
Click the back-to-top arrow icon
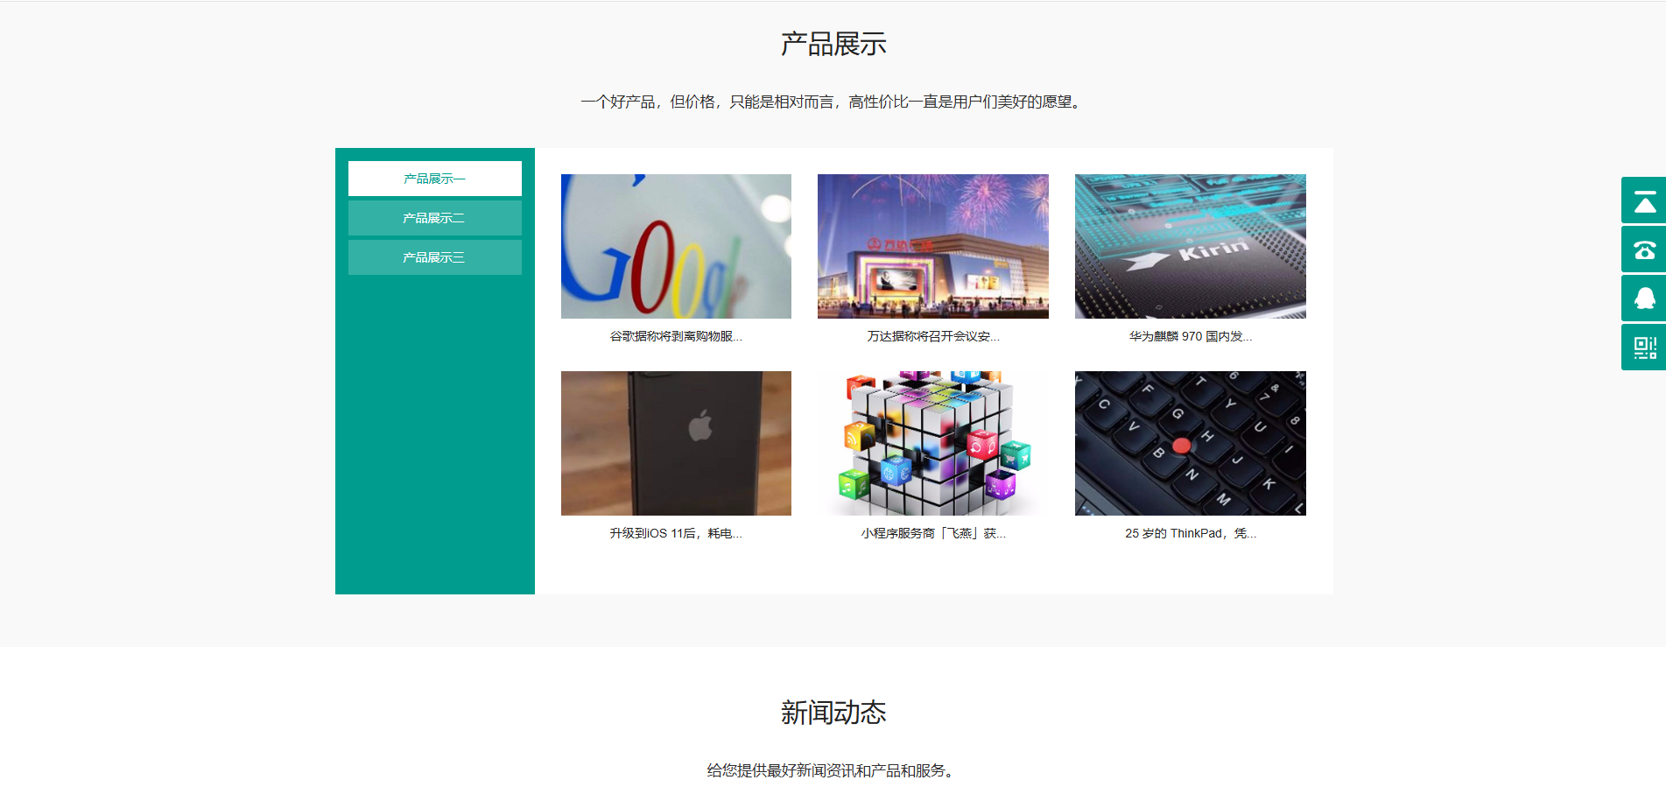(1644, 200)
